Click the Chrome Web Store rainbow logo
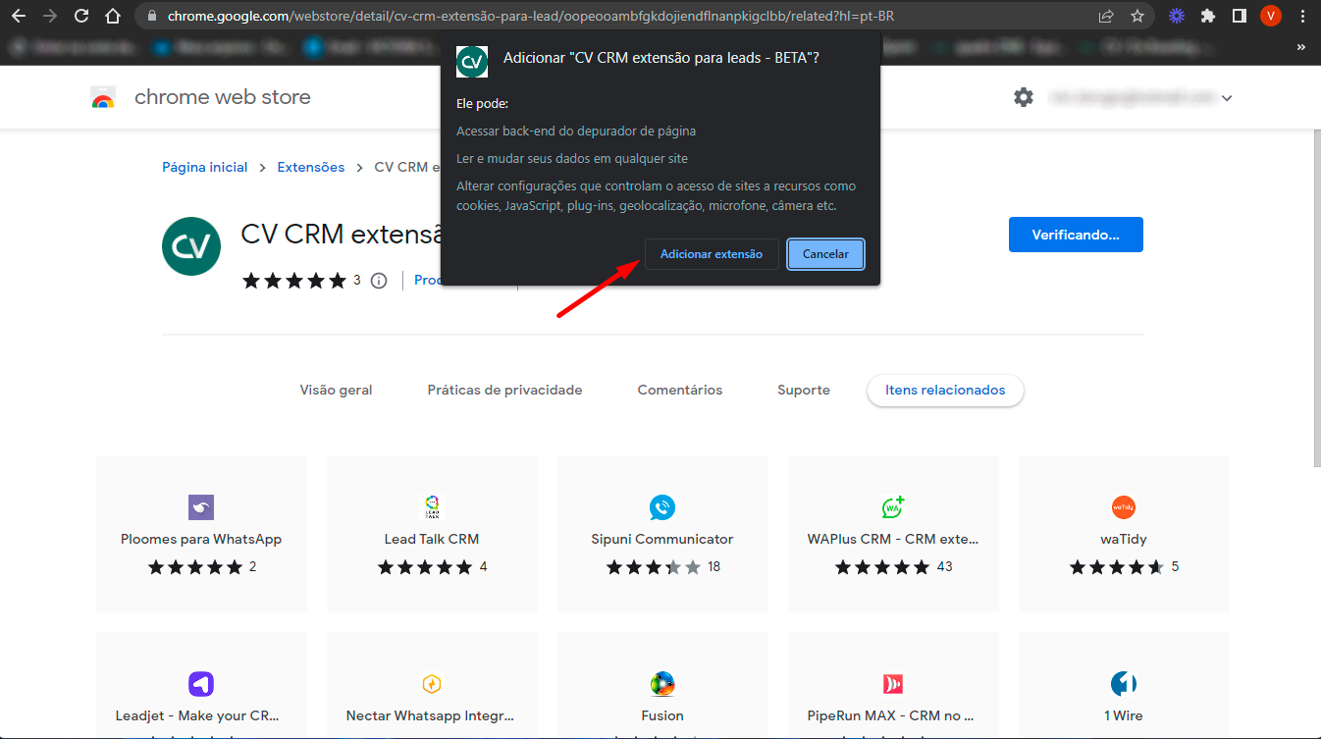The image size is (1321, 739). (103, 97)
